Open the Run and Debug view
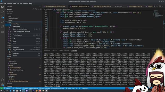The height and width of the screenshot is (92, 165). point(2,22)
